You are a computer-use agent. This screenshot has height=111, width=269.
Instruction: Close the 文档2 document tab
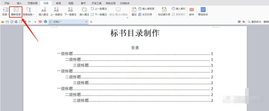click(87, 22)
